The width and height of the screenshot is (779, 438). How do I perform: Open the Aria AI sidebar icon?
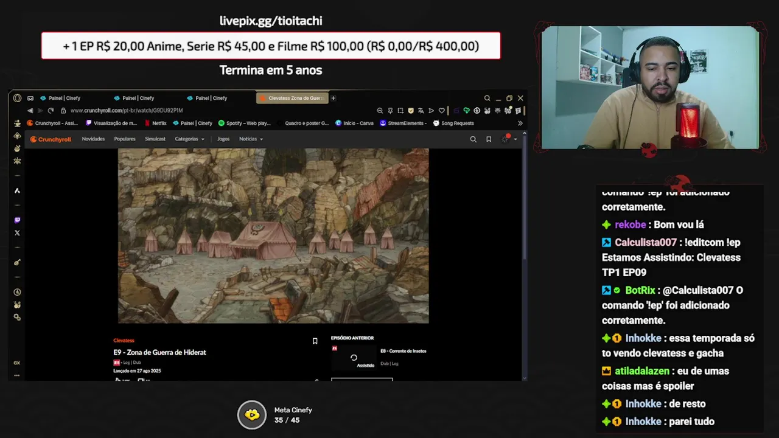point(17,190)
